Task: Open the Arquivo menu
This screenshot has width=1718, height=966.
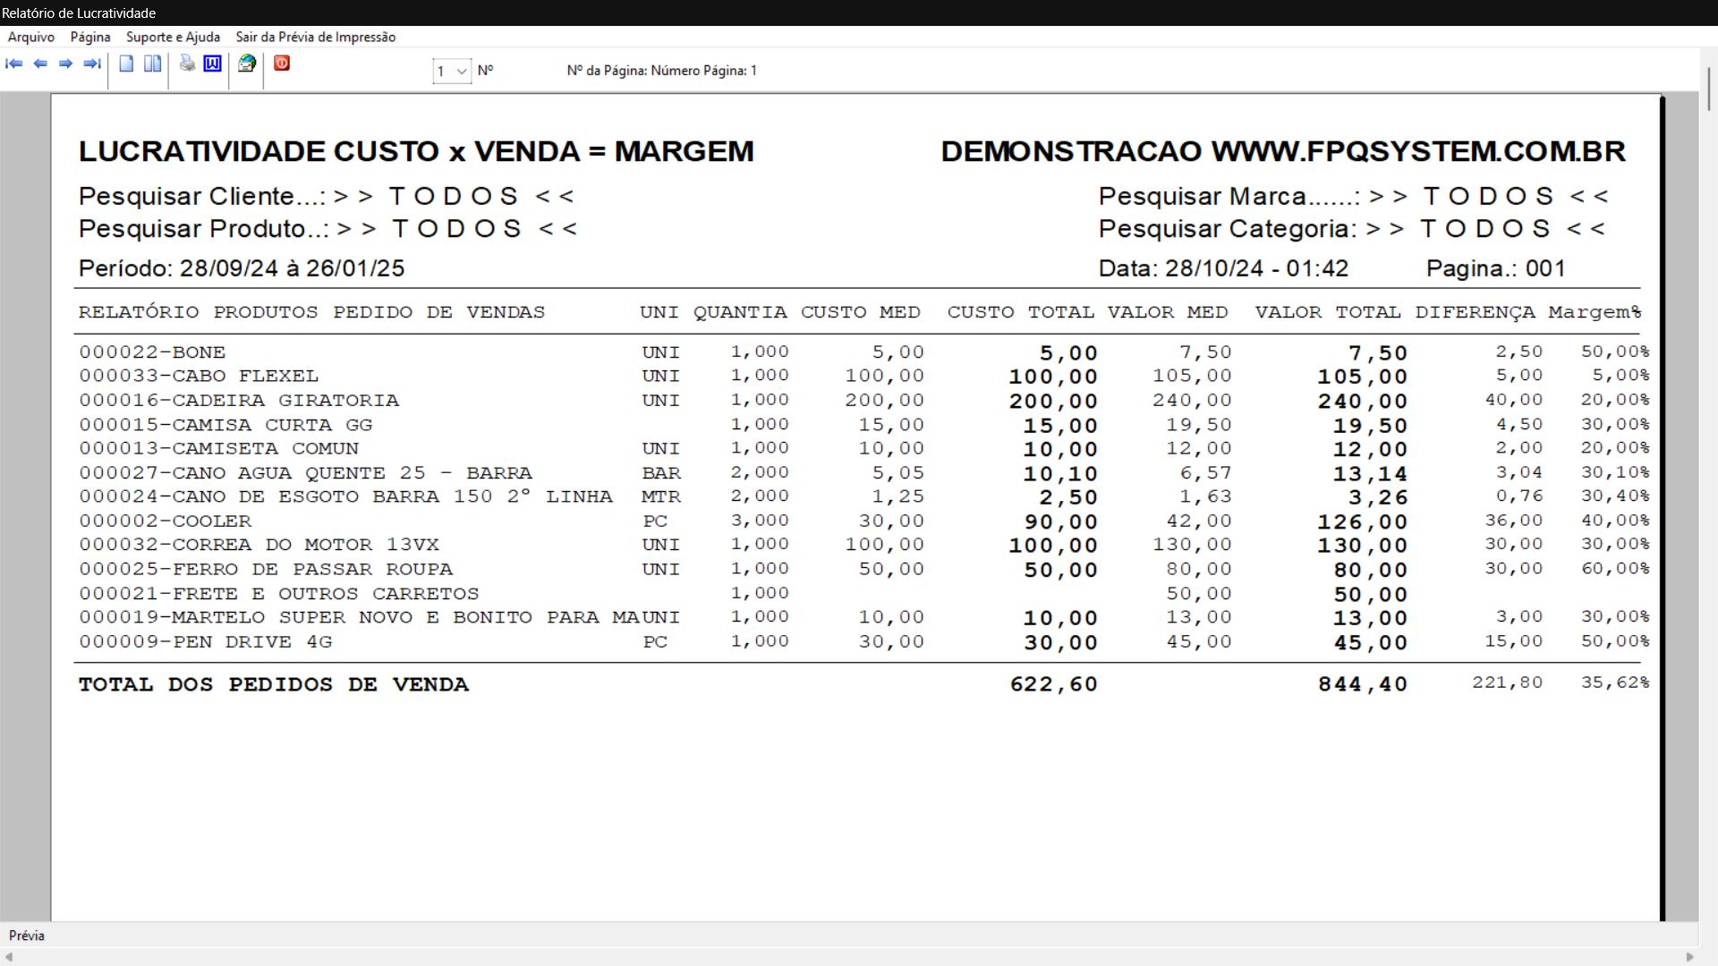Action: [x=31, y=37]
